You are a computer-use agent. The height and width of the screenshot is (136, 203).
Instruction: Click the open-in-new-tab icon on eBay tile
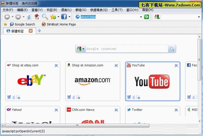click(x=18, y=97)
